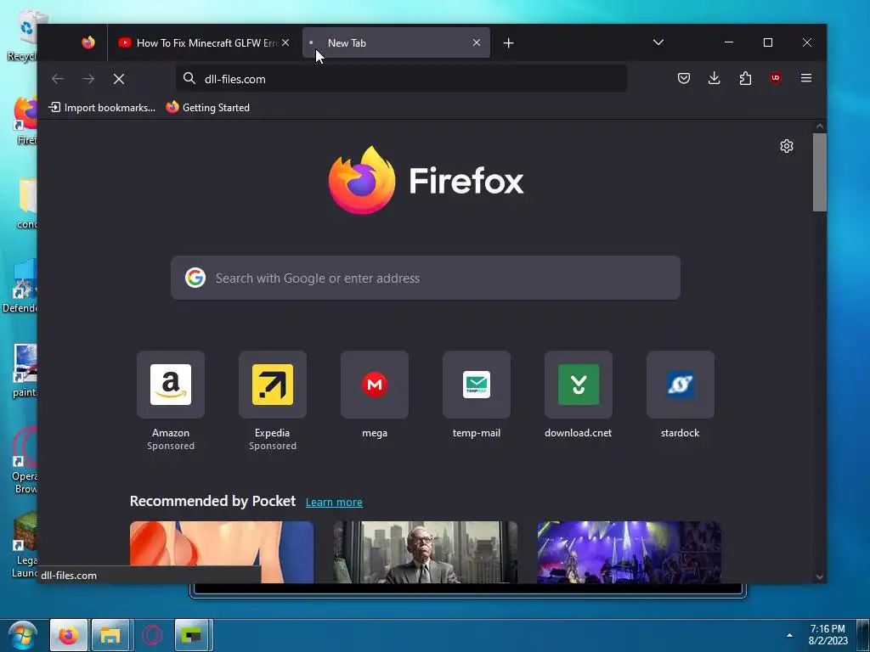Image resolution: width=870 pixels, height=652 pixels.
Task: Go forward one page
Action: pos(88,79)
